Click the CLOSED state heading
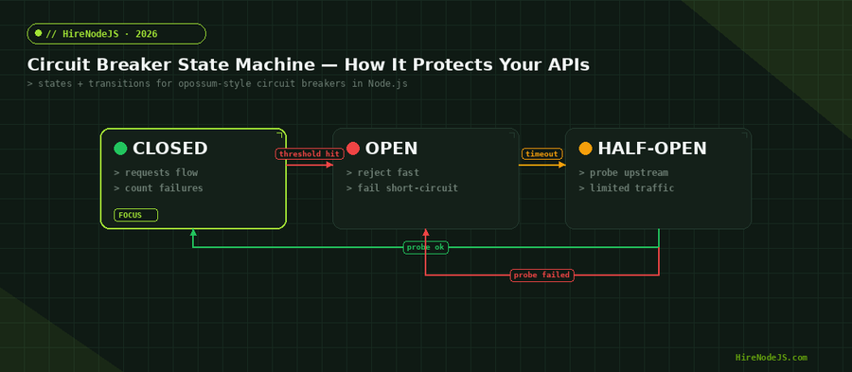 tap(170, 149)
